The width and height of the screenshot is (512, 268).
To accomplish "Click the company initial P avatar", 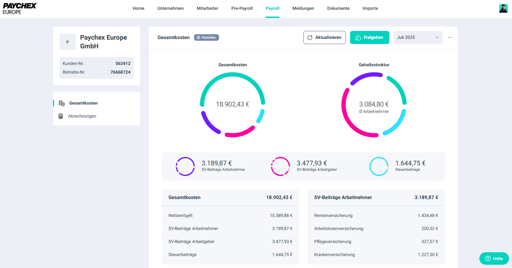I will [x=68, y=42].
